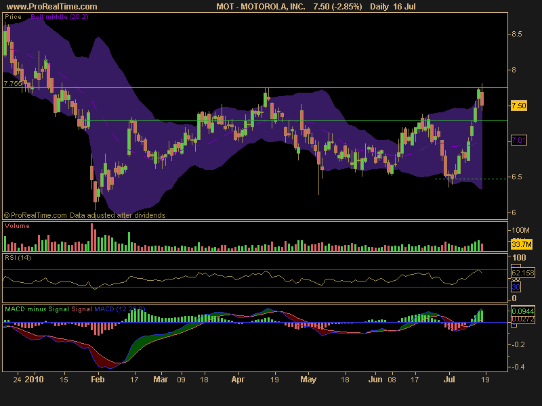Select the Daily 16 Jul timeframe label

[x=393, y=7]
